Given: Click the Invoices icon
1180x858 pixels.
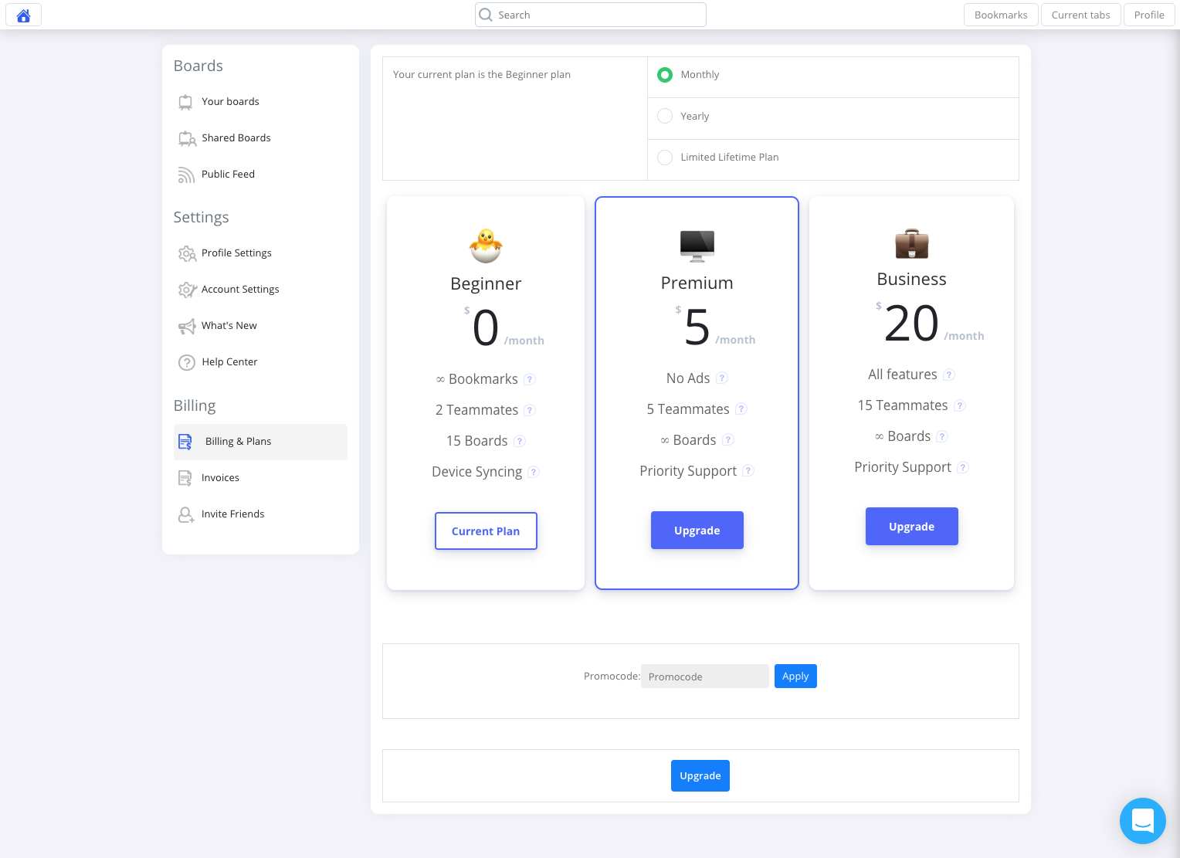Looking at the screenshot, I should [x=185, y=478].
